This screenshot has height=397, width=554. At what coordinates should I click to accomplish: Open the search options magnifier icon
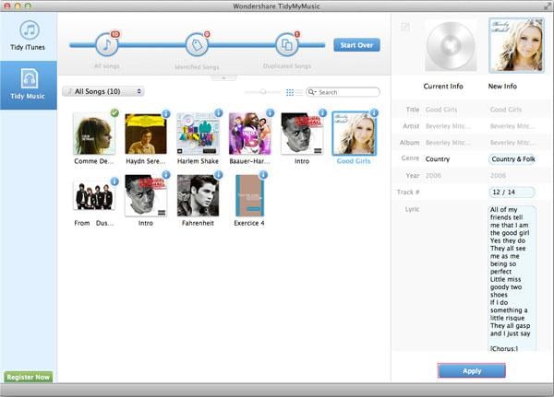point(311,92)
